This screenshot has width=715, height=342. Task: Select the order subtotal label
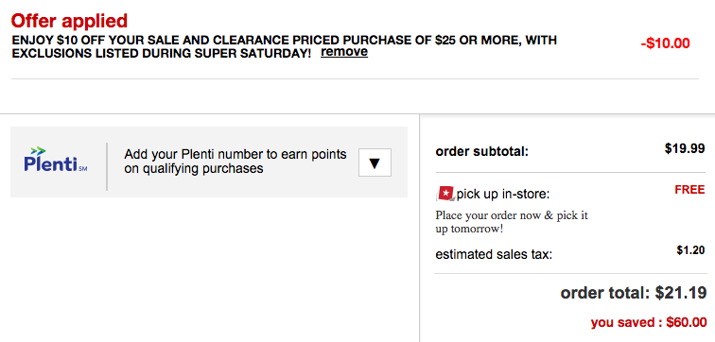click(482, 151)
